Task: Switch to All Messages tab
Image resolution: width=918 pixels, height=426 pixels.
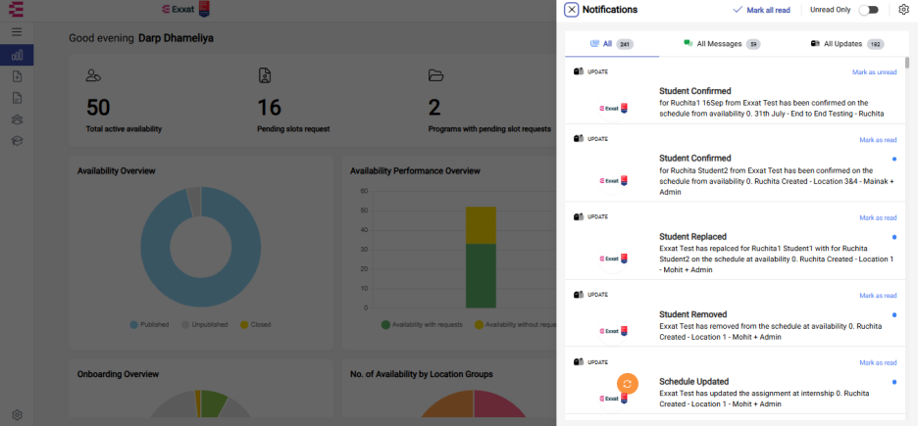Action: (721, 44)
